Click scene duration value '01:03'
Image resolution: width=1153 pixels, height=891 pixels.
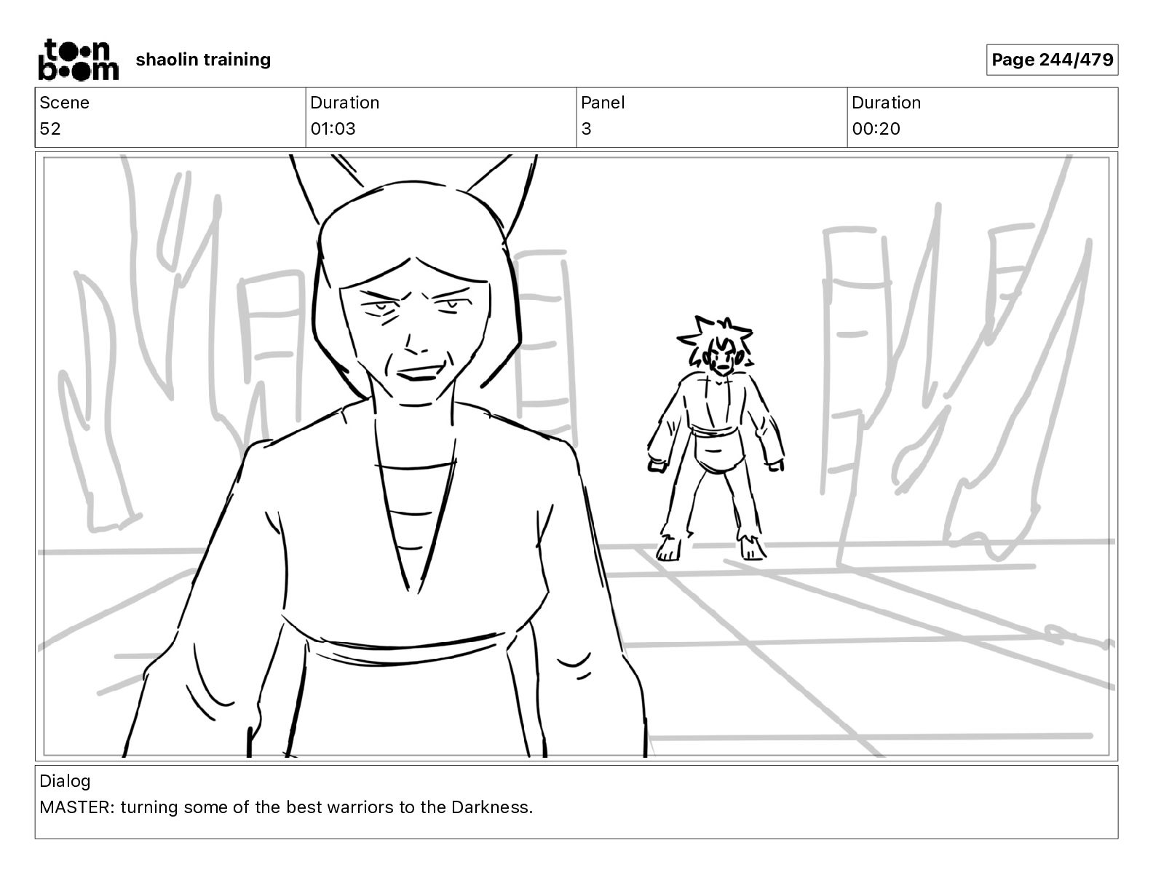(x=333, y=129)
